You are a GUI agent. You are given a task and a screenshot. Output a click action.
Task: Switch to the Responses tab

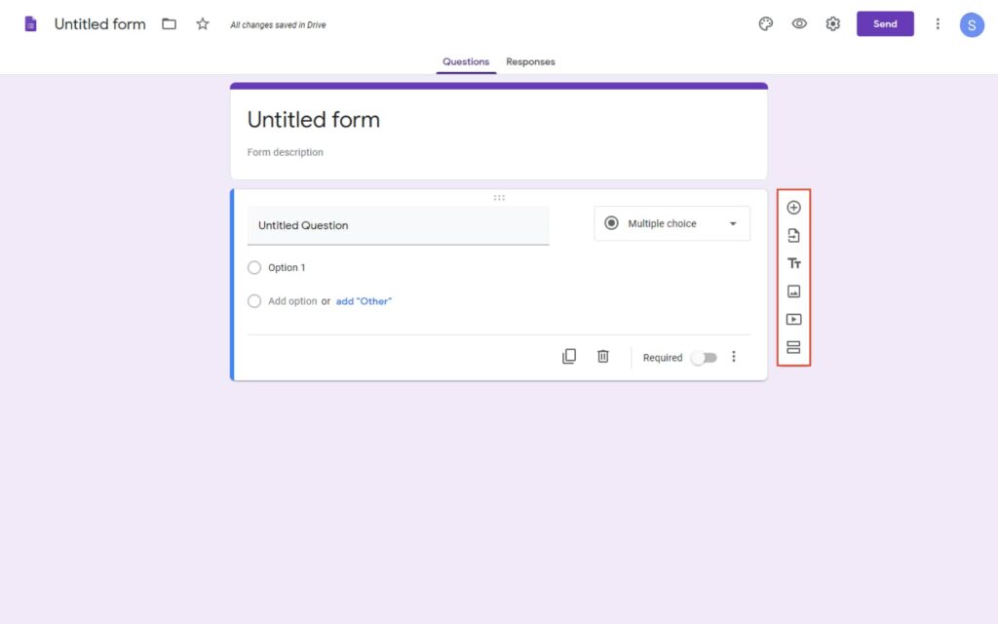[530, 60]
